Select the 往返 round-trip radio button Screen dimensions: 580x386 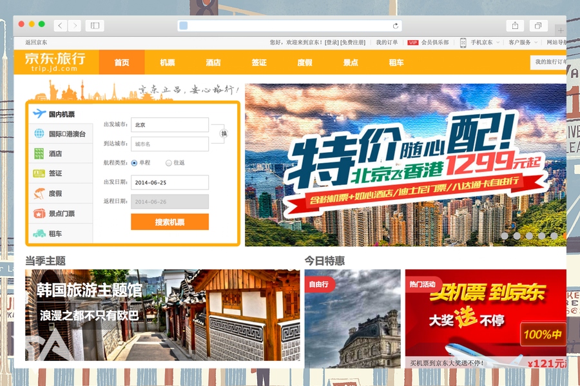pos(169,163)
